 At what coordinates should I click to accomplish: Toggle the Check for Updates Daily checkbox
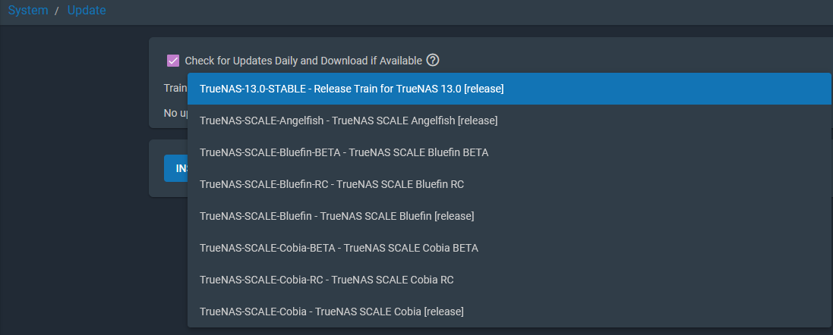173,61
